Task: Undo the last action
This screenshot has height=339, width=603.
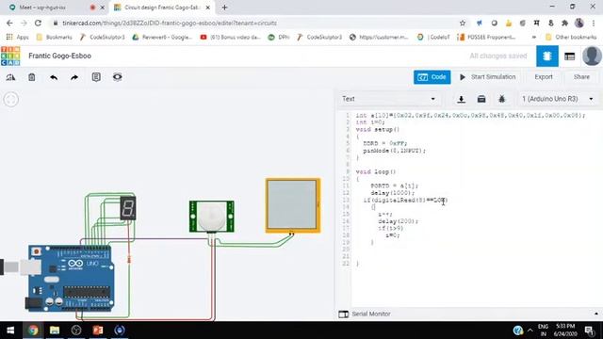Action: coord(54,77)
